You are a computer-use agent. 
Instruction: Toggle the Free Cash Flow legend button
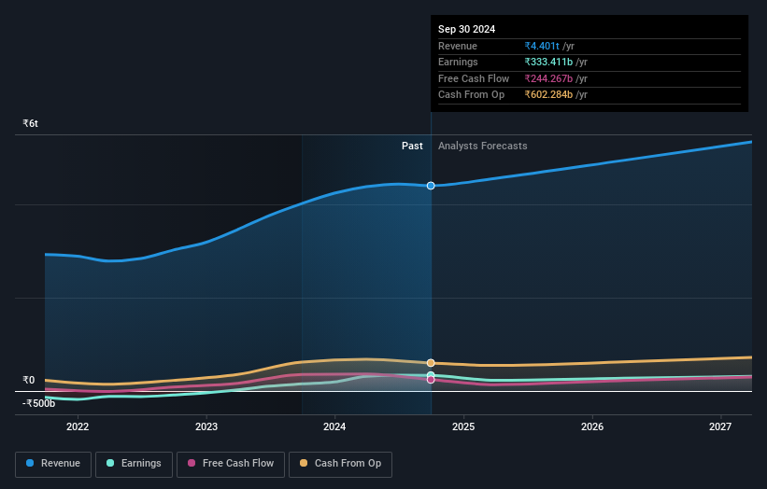click(231, 464)
